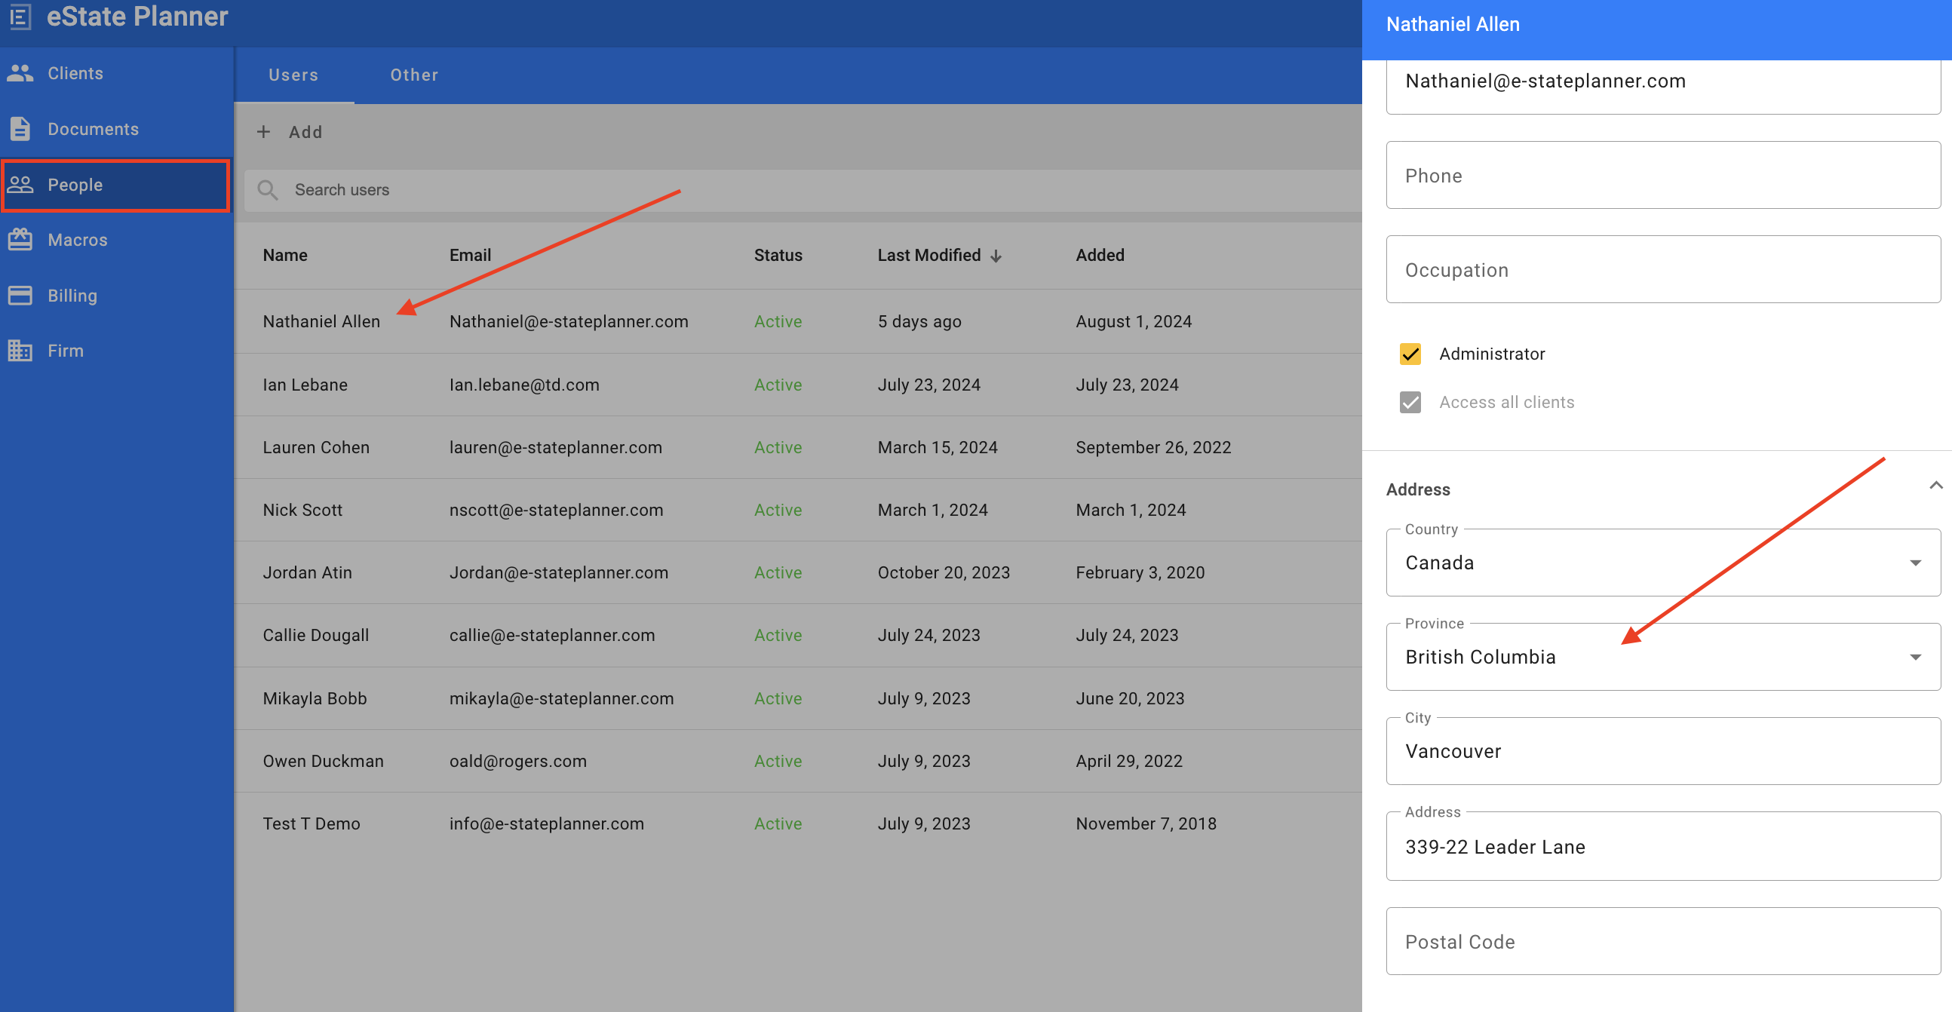Open Clients via its sidebar icon
Screen dimensions: 1952x1012
(x=20, y=73)
